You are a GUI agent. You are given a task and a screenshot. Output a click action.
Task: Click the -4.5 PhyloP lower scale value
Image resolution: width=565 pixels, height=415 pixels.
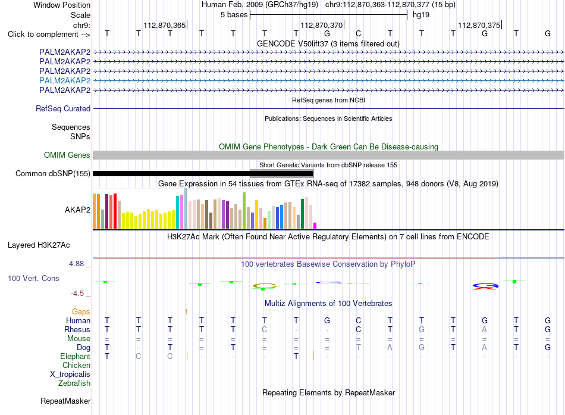(77, 294)
